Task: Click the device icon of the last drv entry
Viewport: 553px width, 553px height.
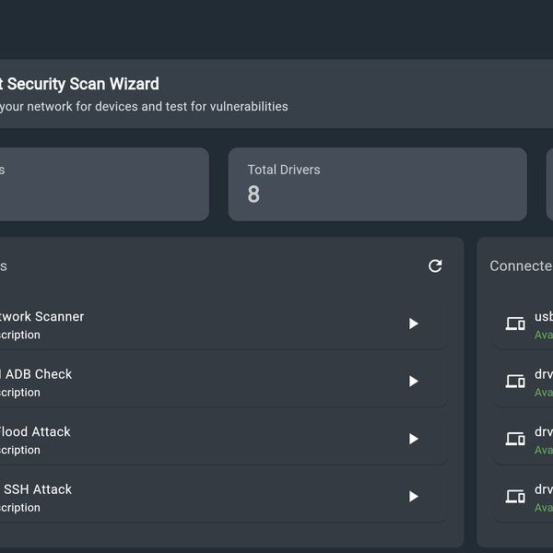Action: (x=515, y=497)
